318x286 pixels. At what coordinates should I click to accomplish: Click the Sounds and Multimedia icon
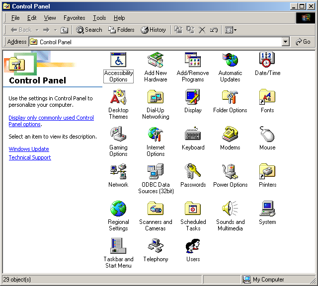pos(230,209)
